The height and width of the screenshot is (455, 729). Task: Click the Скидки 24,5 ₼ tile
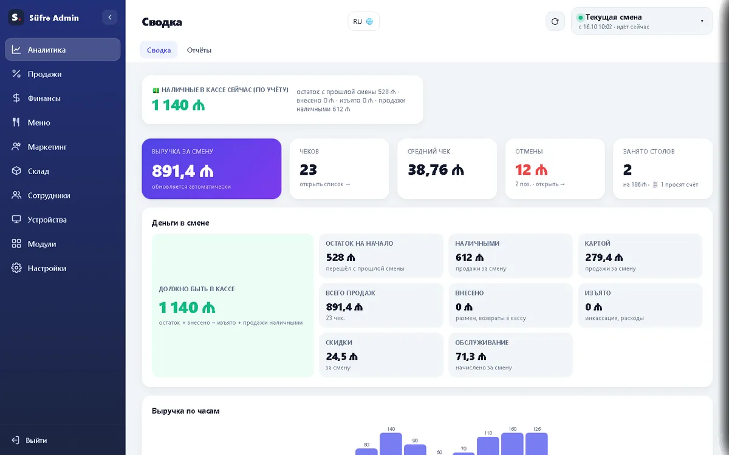(x=382, y=355)
